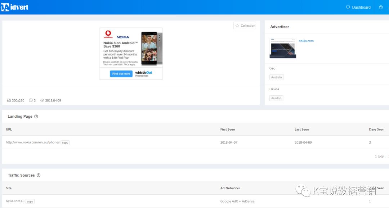
Task: Click the Site column header
Action: (9, 188)
